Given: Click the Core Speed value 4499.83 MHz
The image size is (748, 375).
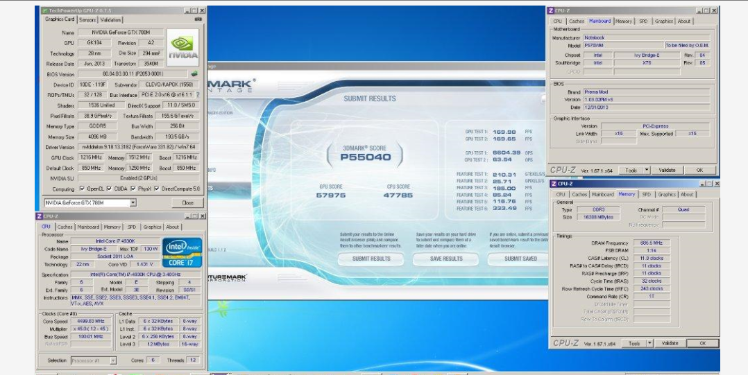Looking at the screenshot, I should click(x=91, y=321).
